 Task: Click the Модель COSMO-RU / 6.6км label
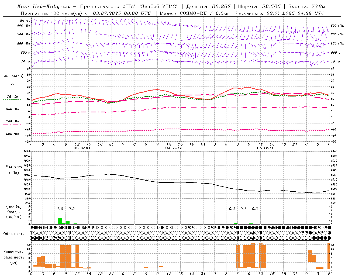click(x=194, y=13)
